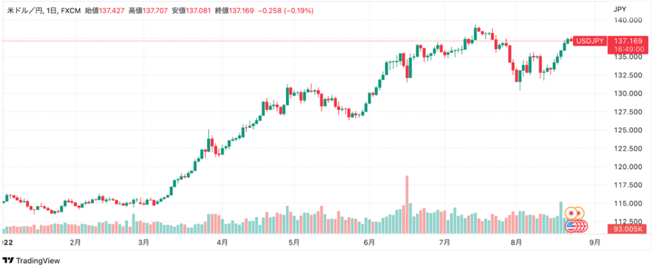Click the TradingView logo icon
This screenshot has height=267, width=652.
coord(8,261)
